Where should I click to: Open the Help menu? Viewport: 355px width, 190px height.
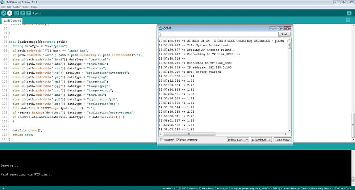(x=34, y=7)
